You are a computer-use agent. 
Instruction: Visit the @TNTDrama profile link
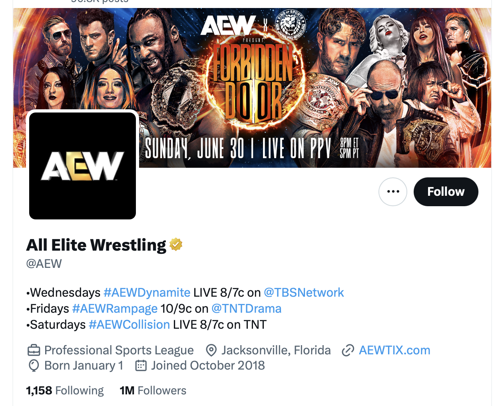(246, 309)
